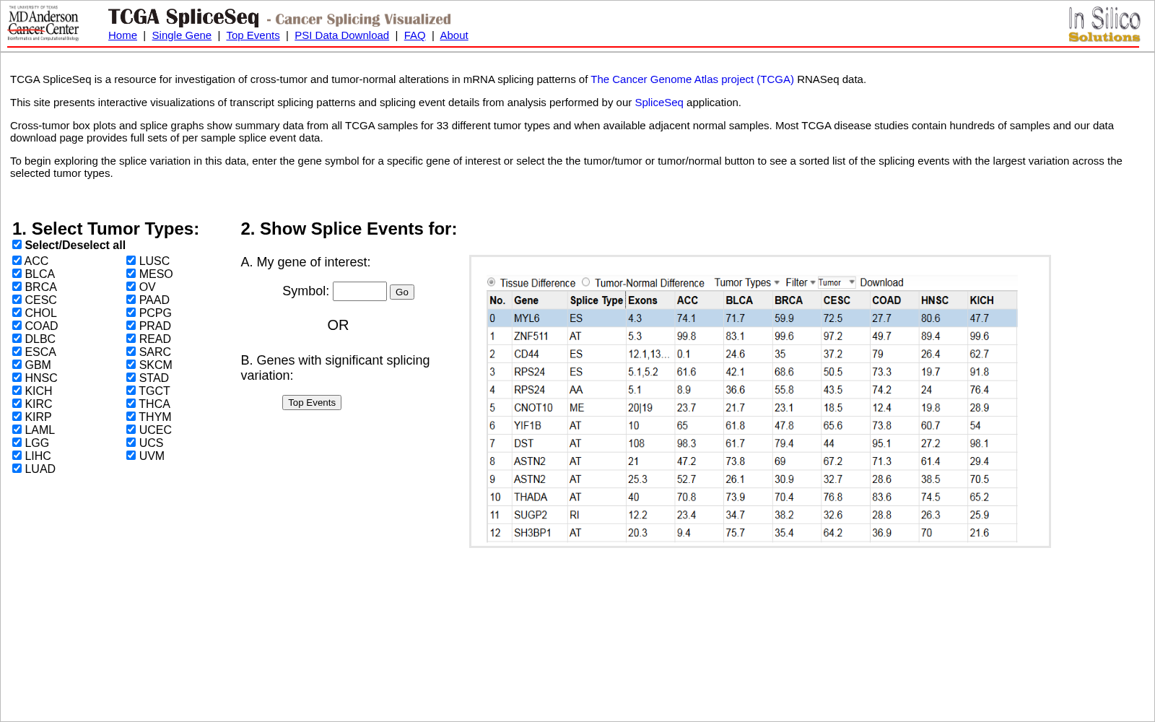Deselect the UCS tumor type

click(131, 443)
